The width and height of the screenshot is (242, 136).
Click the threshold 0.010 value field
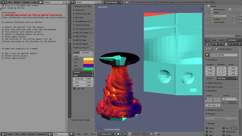click(x=83, y=79)
